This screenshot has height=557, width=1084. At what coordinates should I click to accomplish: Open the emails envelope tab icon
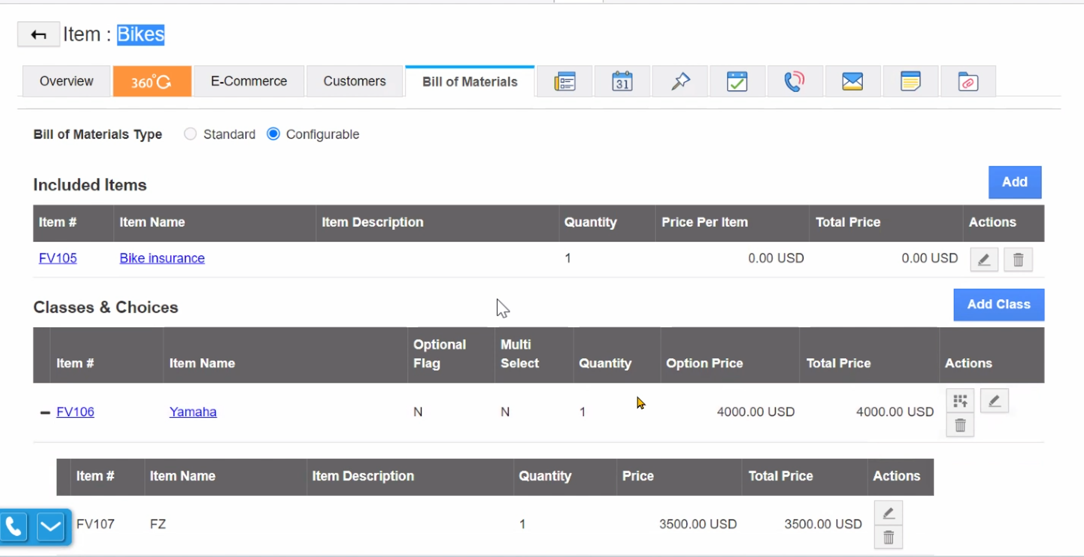852,81
